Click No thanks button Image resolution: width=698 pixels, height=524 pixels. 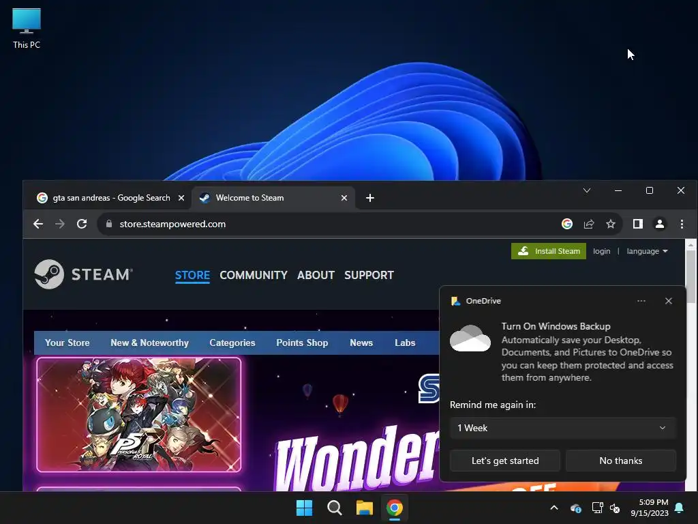click(620, 461)
